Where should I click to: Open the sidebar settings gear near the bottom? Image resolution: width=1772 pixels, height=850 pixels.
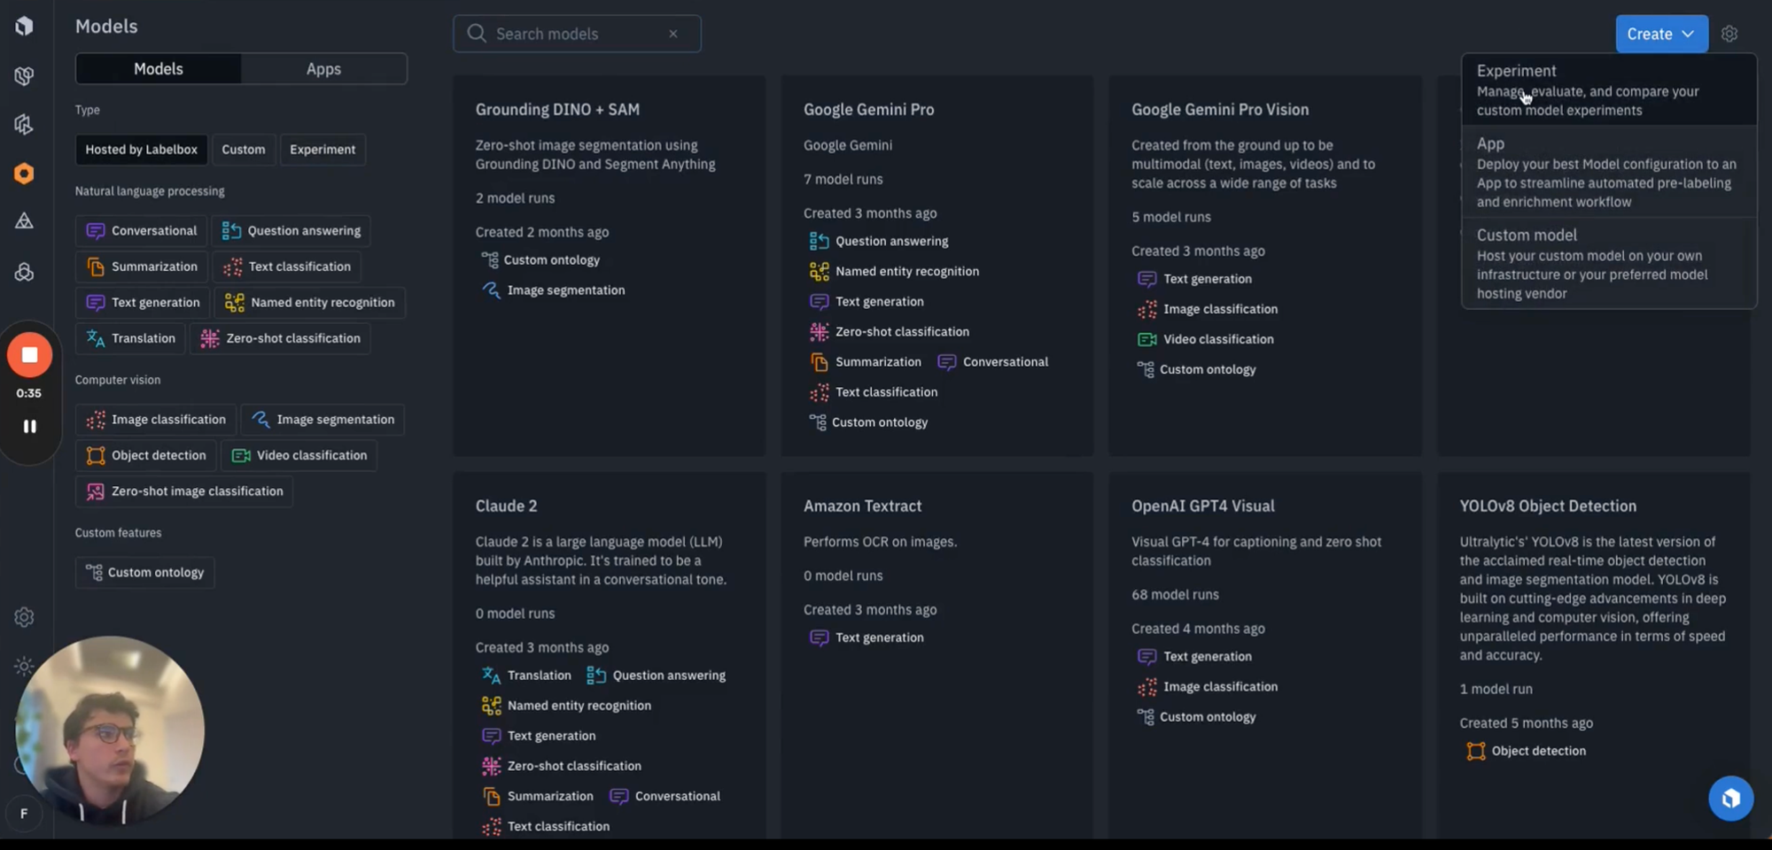pos(24,617)
